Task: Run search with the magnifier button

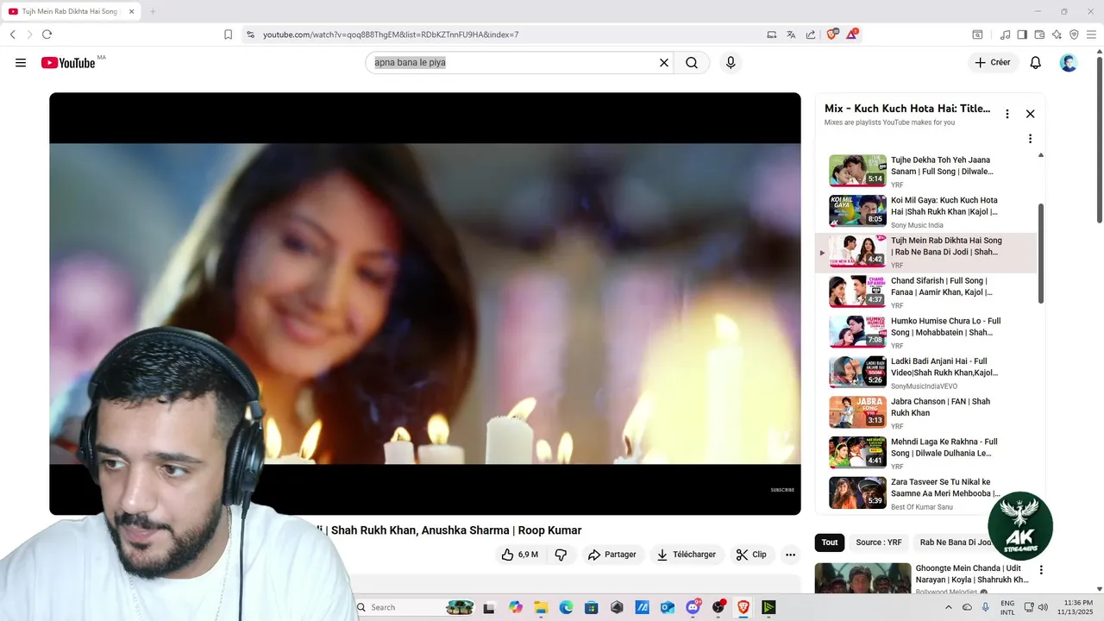Action: 692,63
